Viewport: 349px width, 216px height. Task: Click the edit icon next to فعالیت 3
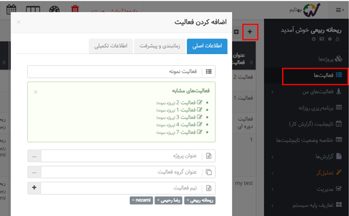pos(200,117)
